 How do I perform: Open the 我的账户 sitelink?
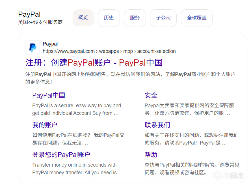point(45,125)
